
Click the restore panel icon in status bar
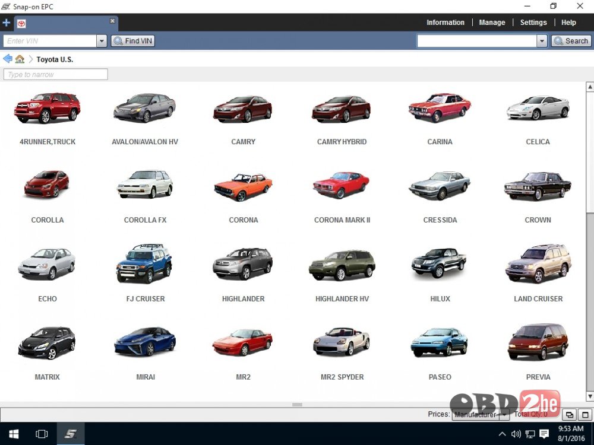click(x=569, y=415)
